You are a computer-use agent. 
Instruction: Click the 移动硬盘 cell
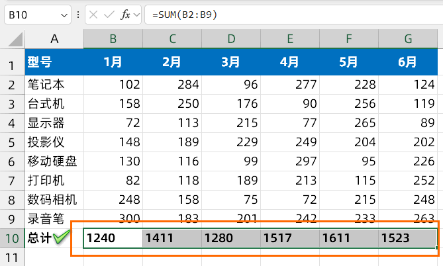pos(54,161)
